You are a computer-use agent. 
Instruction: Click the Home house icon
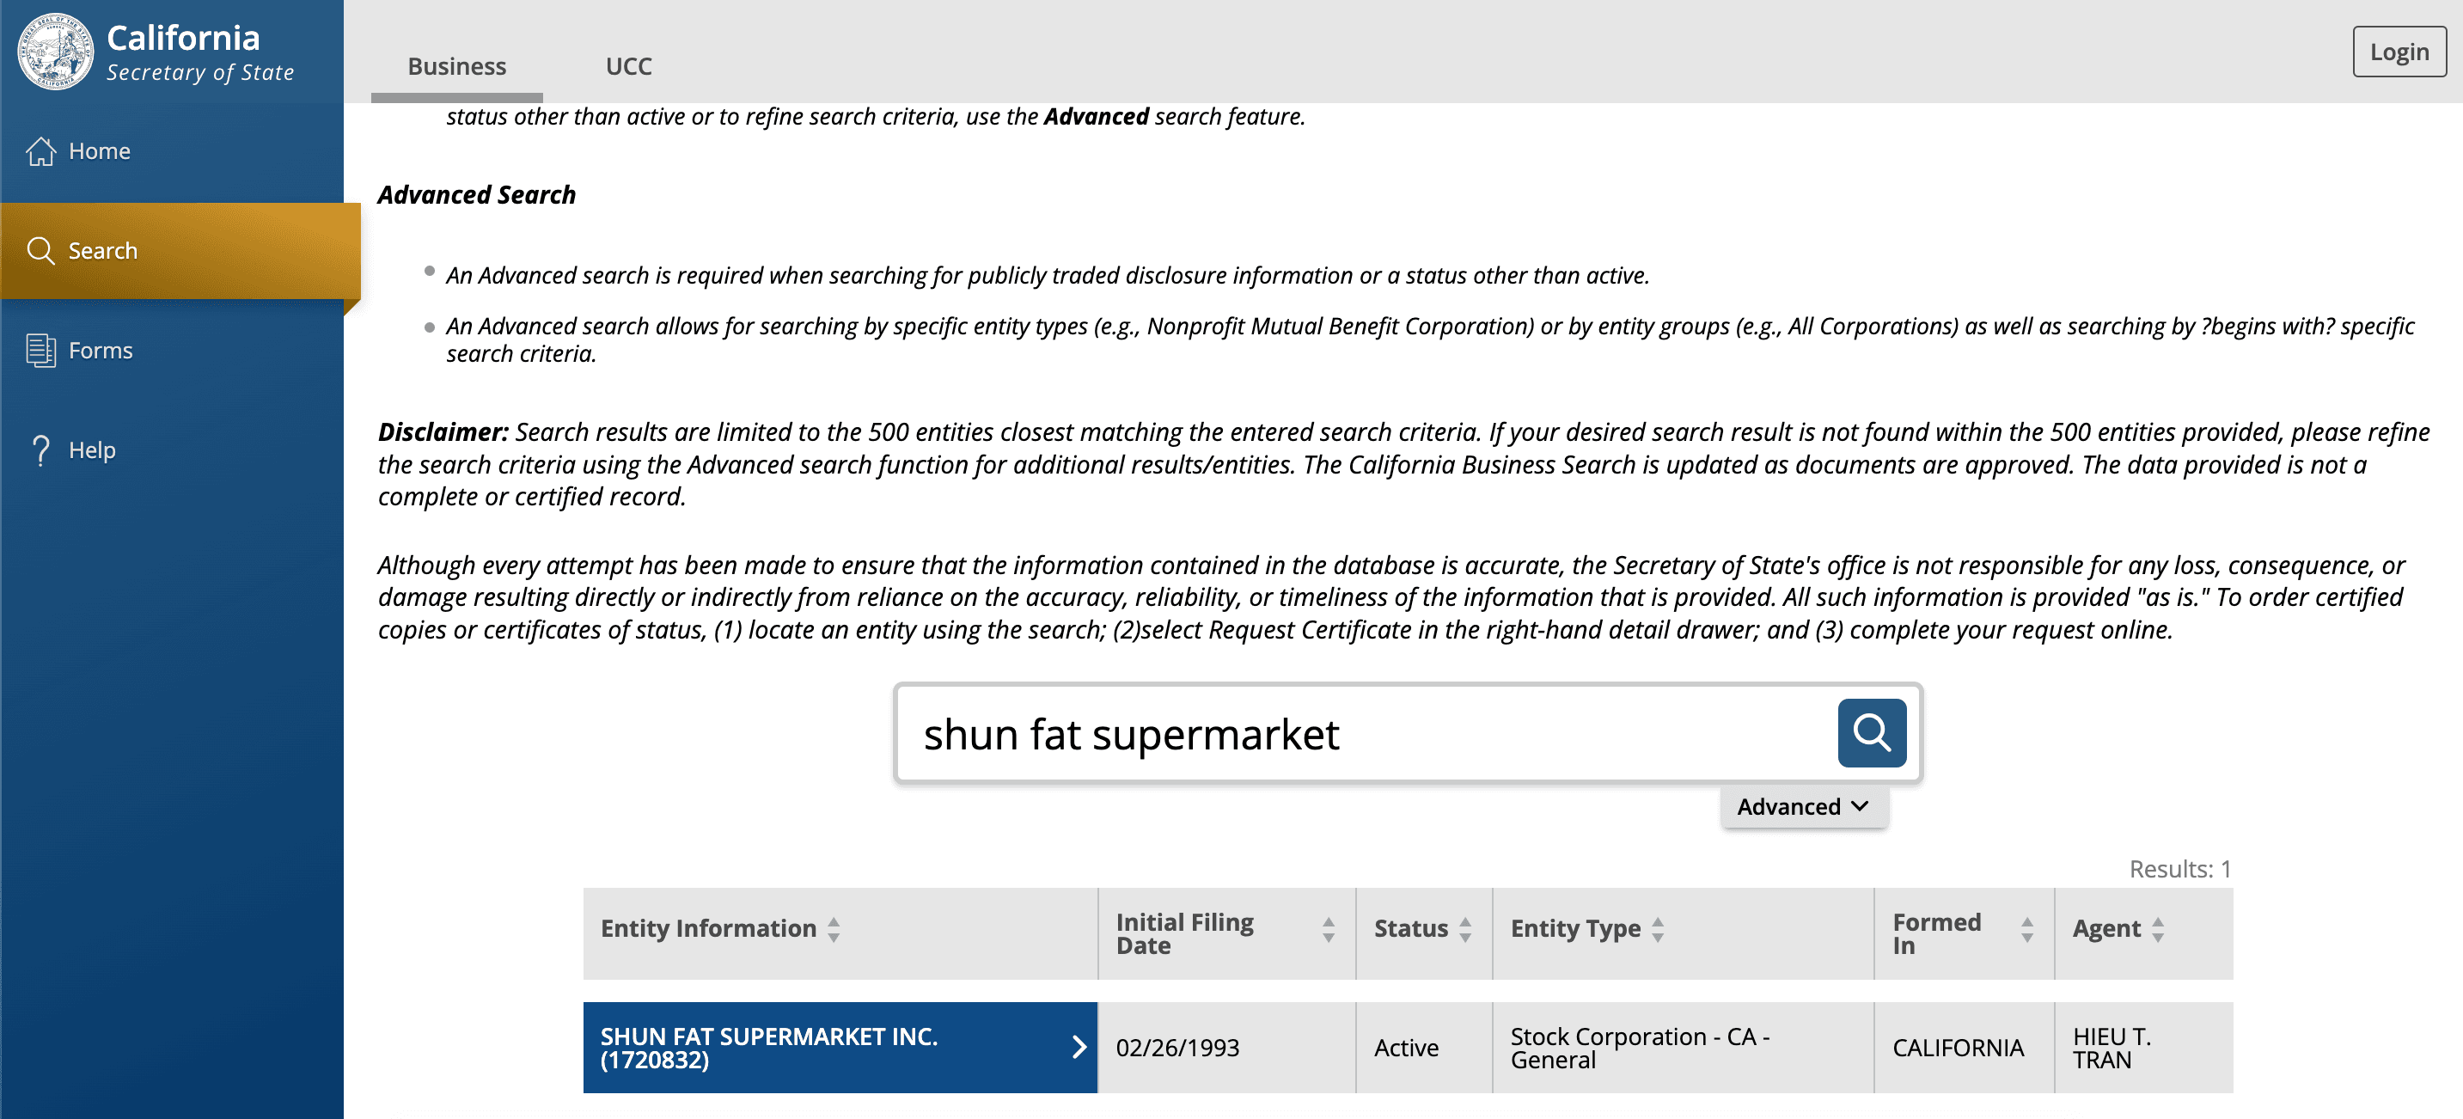click(x=40, y=151)
